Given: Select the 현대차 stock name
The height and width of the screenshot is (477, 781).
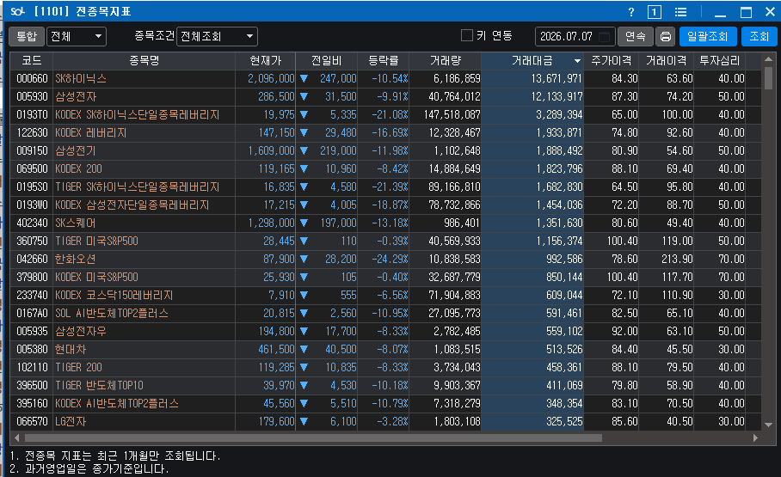Looking at the screenshot, I should [71, 349].
